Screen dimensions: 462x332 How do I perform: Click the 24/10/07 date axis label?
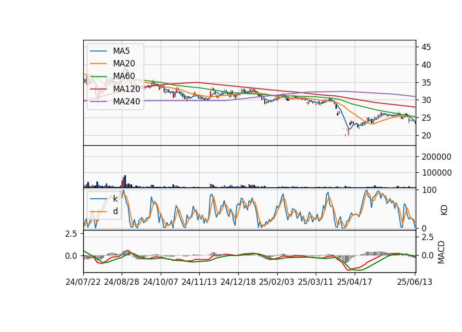[x=161, y=282]
